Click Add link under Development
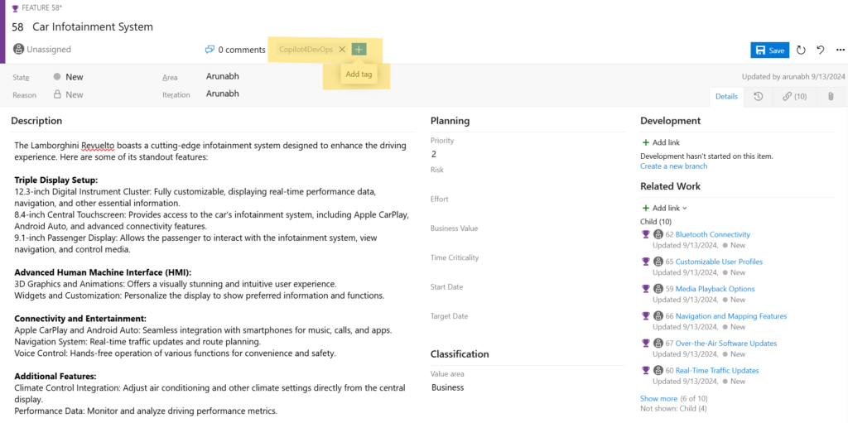 tap(661, 143)
